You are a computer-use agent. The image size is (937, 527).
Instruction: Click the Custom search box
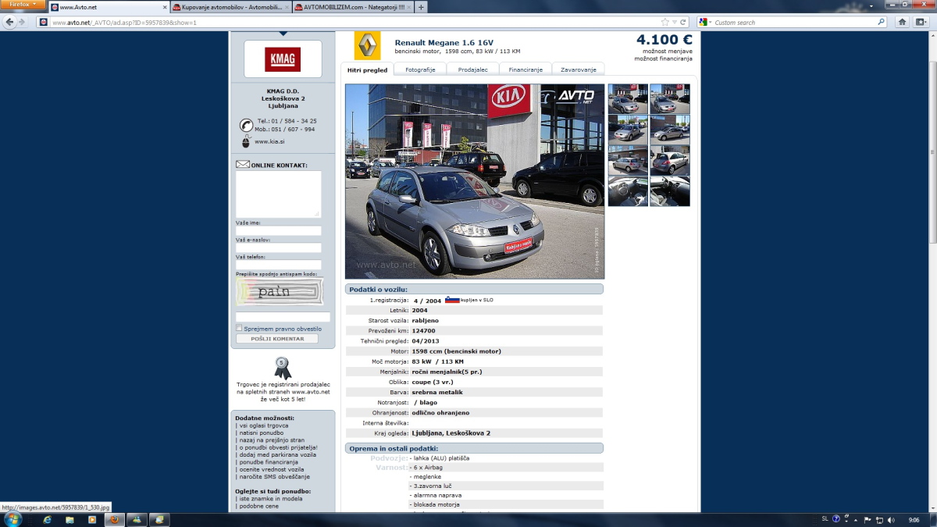pos(793,22)
